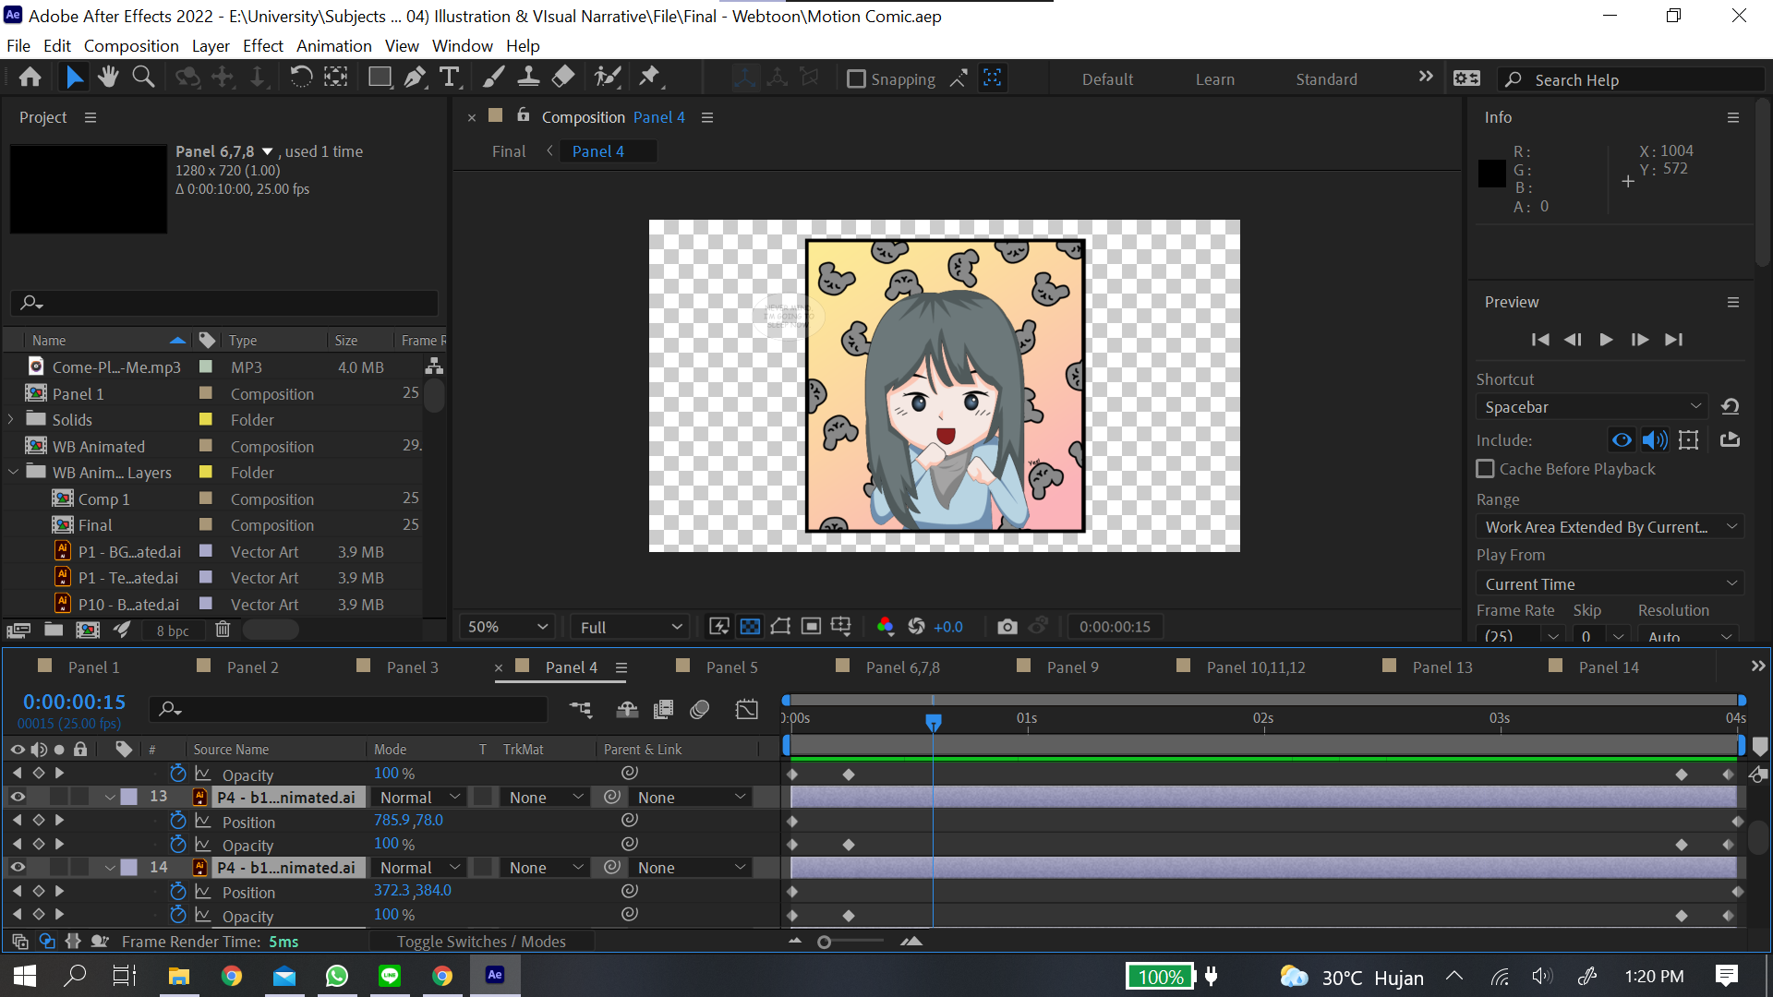
Task: Select the Selection tool arrow
Action: 74,78
